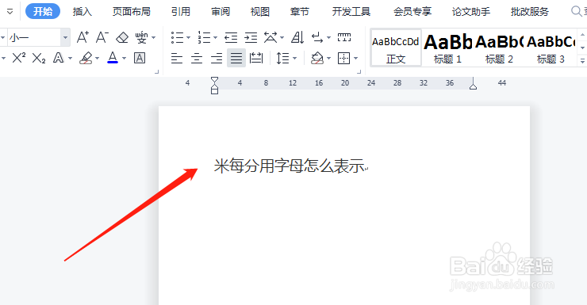
Task: Click the font size field showing 小一
Action: tap(33, 37)
